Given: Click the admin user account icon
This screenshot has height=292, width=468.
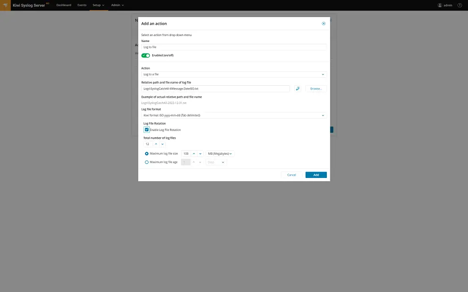Looking at the screenshot, I should pos(440,5).
